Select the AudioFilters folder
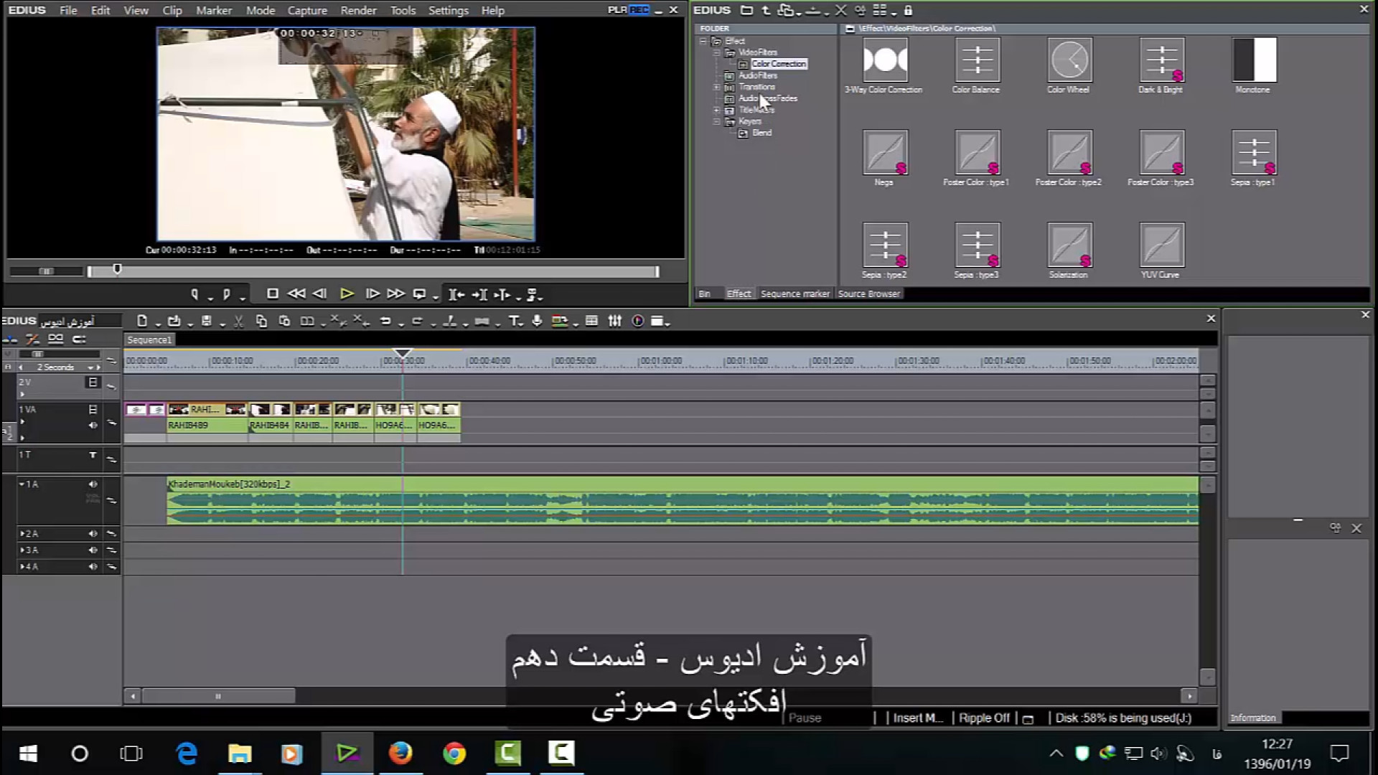 (758, 75)
